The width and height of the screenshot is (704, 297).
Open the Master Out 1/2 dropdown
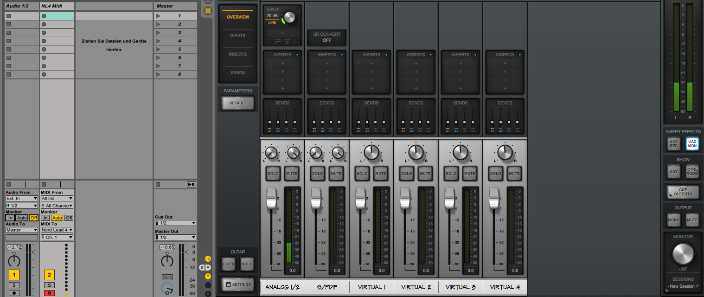coord(175,237)
